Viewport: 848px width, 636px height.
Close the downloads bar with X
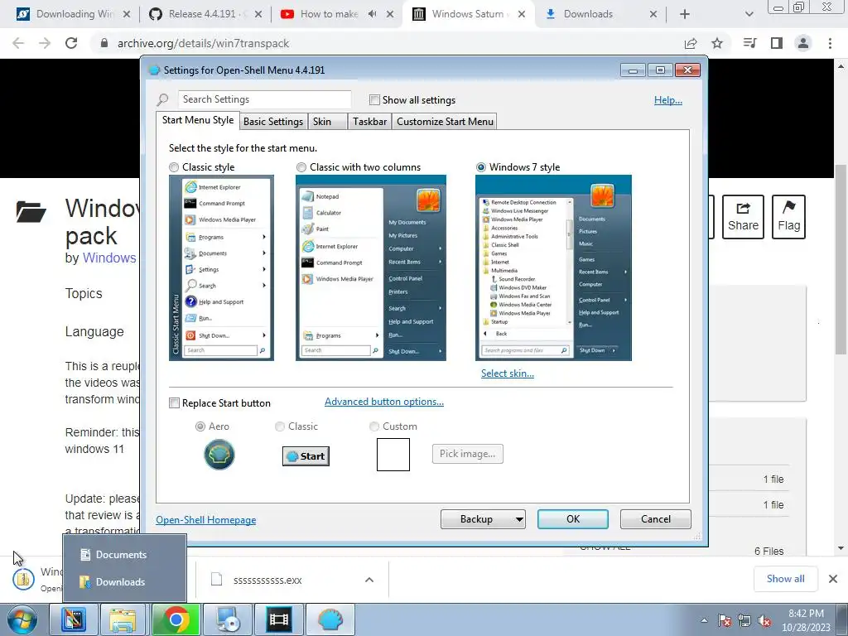(x=833, y=579)
